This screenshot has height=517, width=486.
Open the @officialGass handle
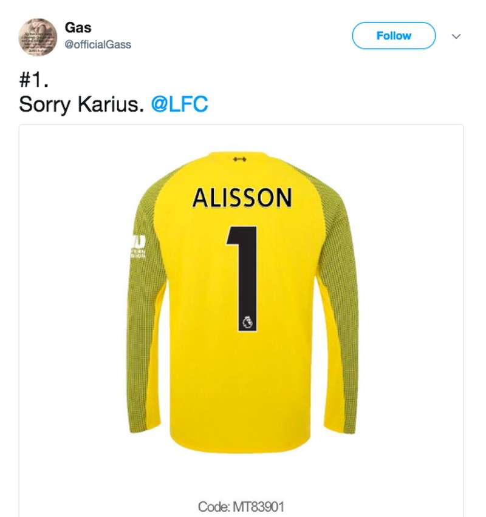click(x=98, y=44)
